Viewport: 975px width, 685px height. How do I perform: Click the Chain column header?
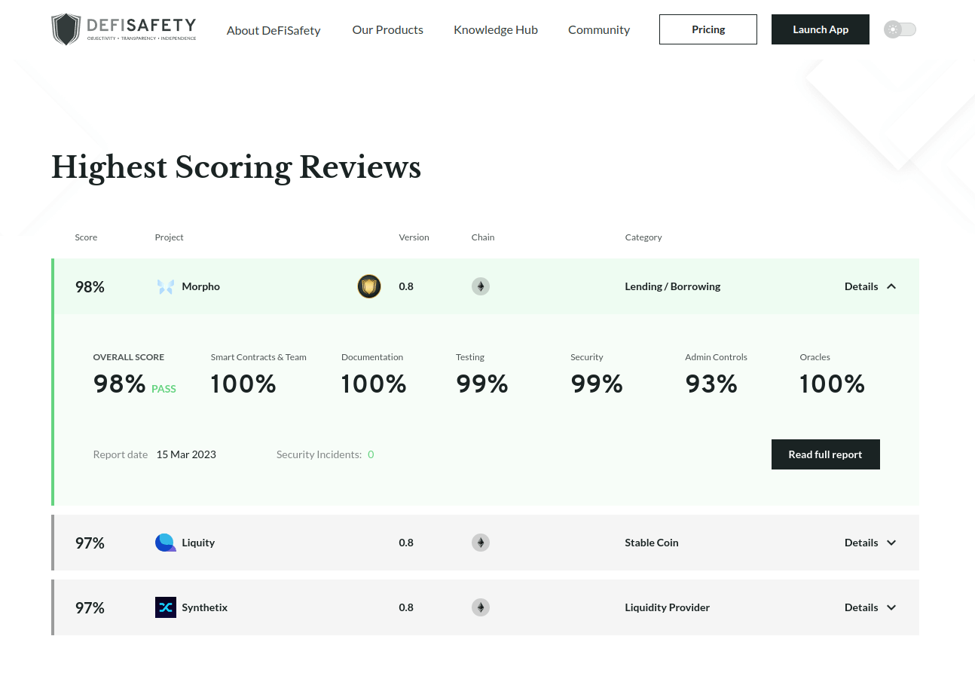pyautogui.click(x=483, y=237)
